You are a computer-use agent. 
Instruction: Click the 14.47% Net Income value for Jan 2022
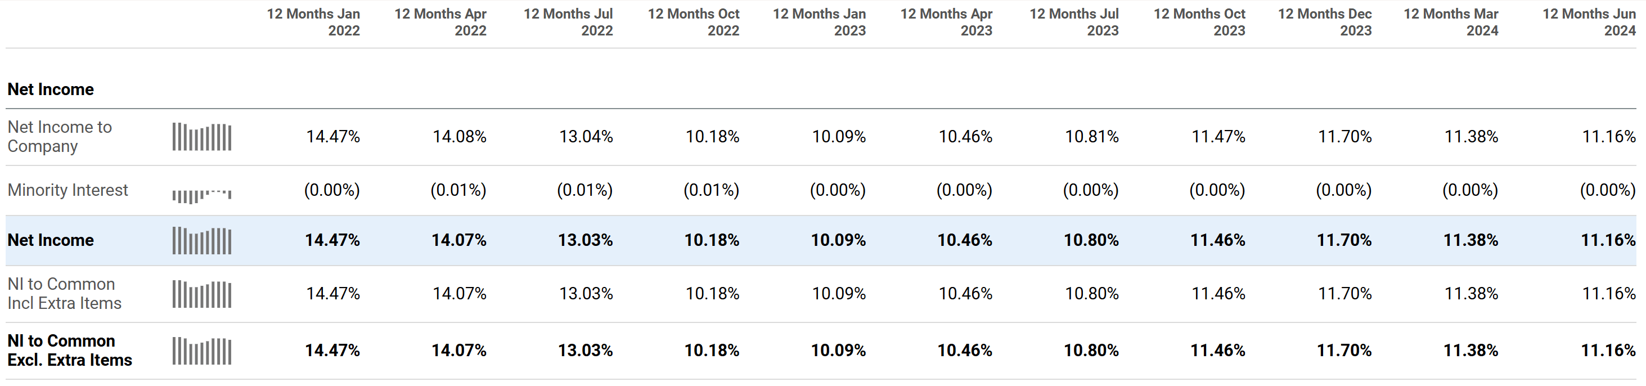[x=332, y=240]
